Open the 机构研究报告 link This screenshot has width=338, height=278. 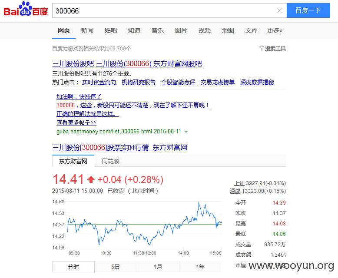coord(139,83)
